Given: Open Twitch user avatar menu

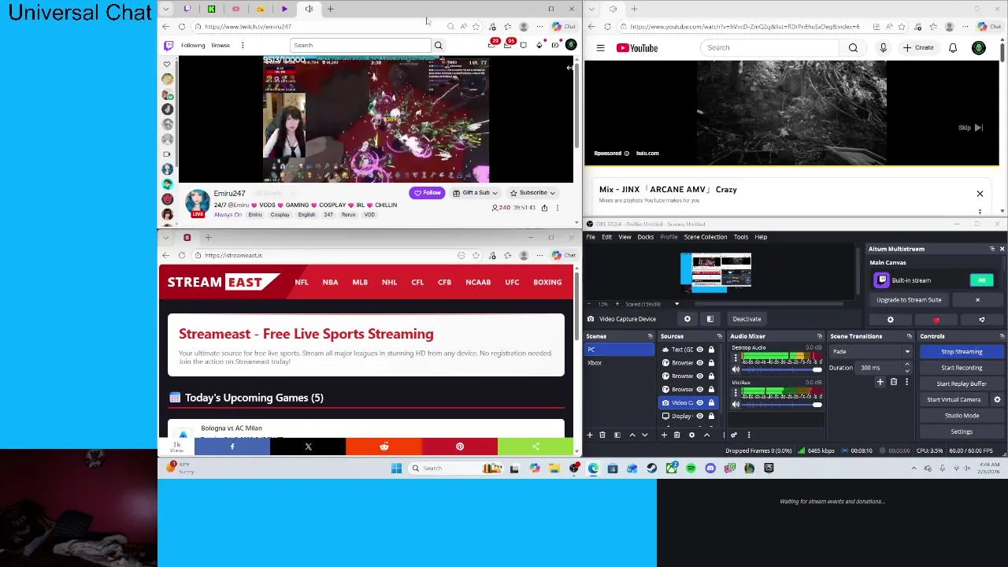Looking at the screenshot, I should click(571, 45).
